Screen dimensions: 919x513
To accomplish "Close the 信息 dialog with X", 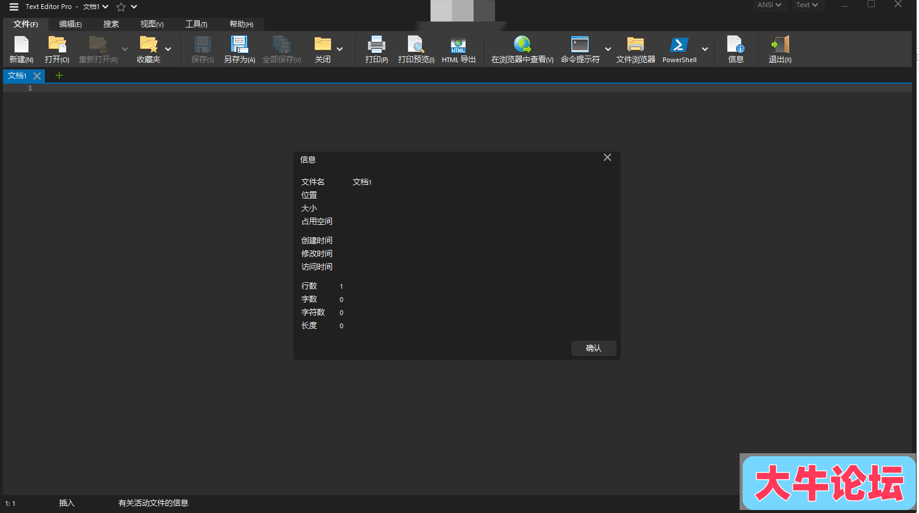I will pos(607,157).
